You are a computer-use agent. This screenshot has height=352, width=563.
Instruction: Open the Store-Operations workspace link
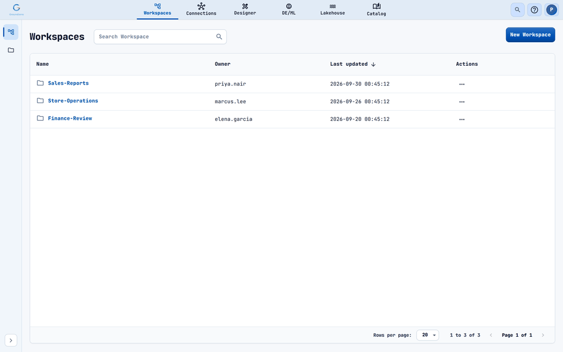pos(73,100)
